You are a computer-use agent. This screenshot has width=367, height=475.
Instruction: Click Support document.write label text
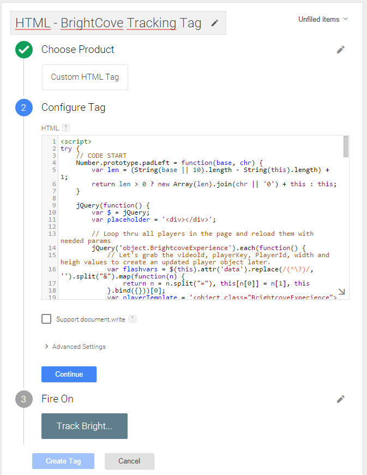(x=91, y=319)
